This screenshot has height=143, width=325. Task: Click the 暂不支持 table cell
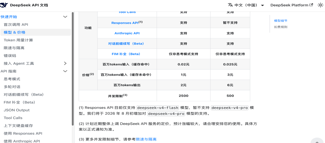(x=230, y=23)
